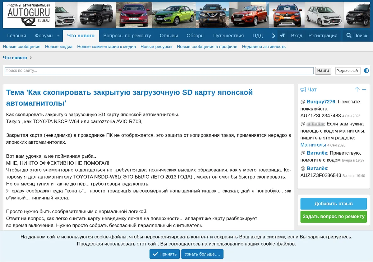Image resolution: width=373 pixels, height=262 pixels.
Task: Click the site search input field
Action: click(159, 71)
